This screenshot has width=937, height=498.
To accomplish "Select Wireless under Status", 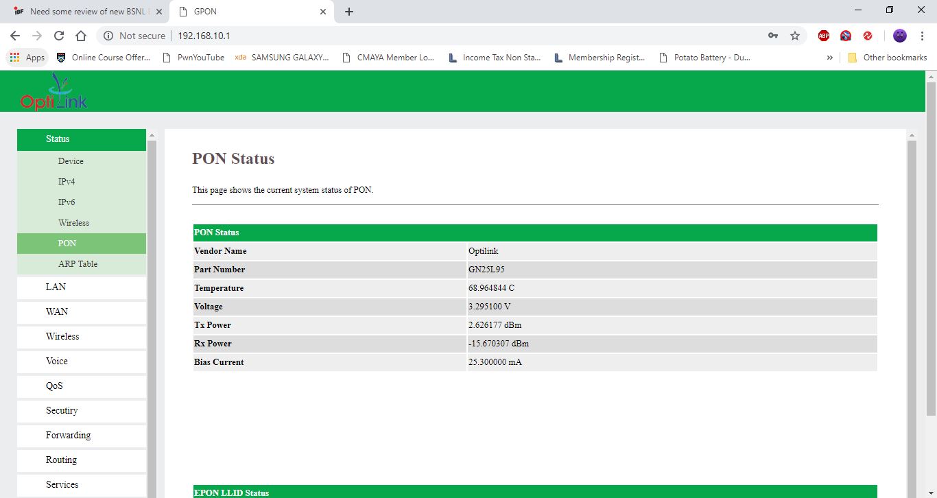I will click(x=82, y=223).
